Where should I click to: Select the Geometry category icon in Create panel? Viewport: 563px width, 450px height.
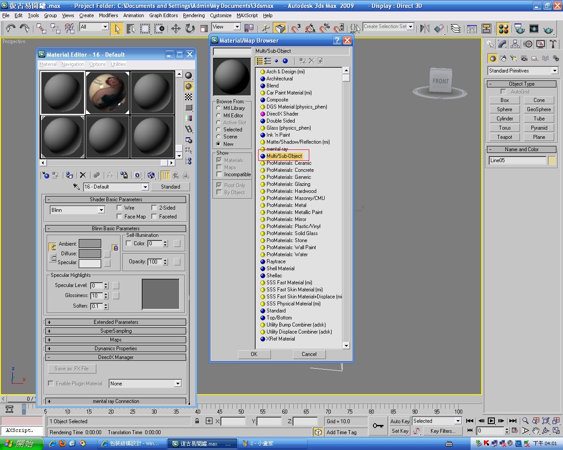(493, 58)
